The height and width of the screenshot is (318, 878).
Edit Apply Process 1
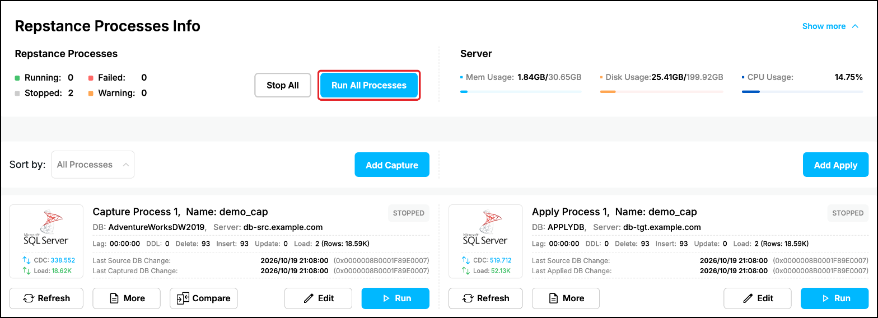click(758, 298)
